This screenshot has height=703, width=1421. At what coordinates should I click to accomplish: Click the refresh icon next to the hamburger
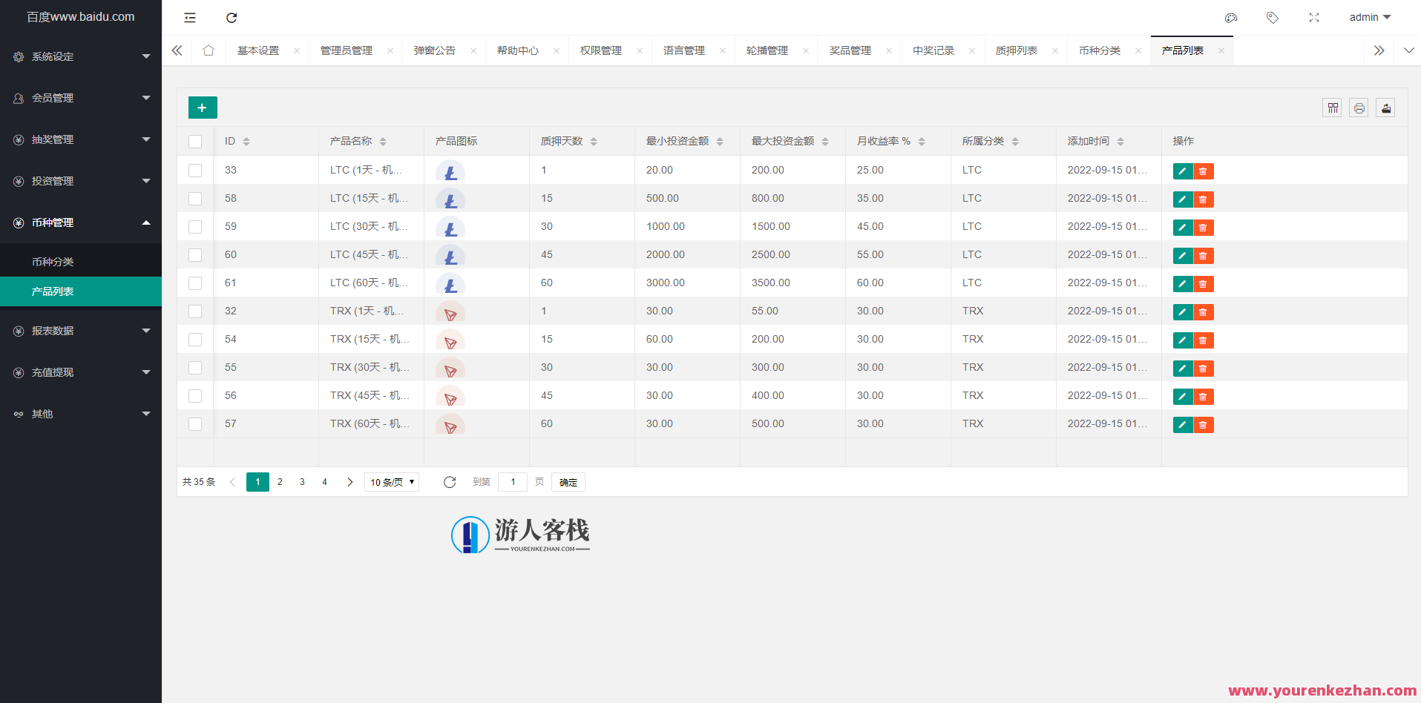232,17
